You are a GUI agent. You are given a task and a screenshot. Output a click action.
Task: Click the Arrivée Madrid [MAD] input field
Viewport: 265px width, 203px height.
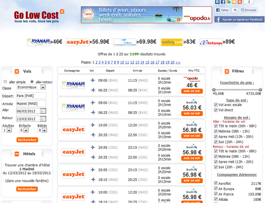(x=31, y=103)
